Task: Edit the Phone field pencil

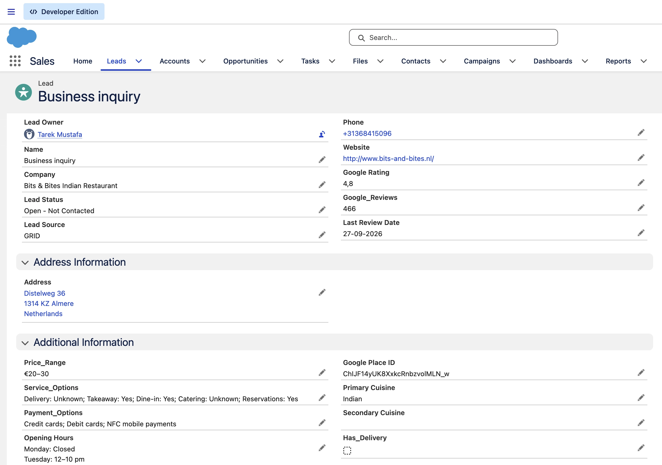Action: point(641,133)
